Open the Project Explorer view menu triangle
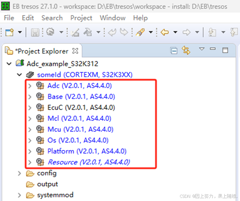 click(x=202, y=49)
